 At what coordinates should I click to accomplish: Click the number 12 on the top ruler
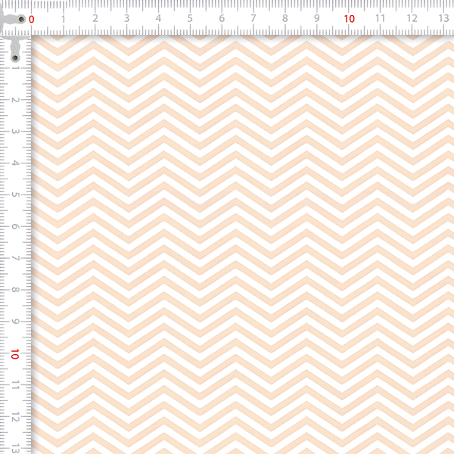pos(412,18)
